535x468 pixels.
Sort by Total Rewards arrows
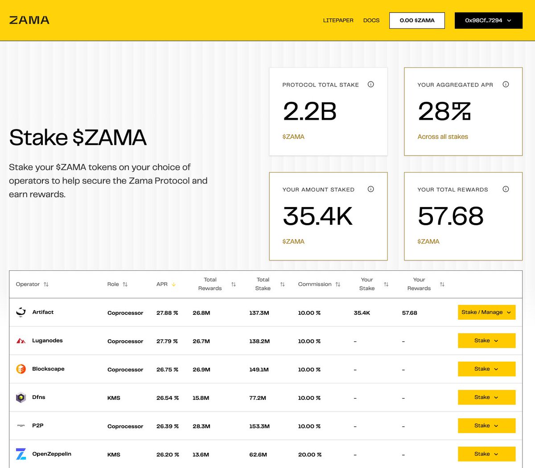click(233, 284)
